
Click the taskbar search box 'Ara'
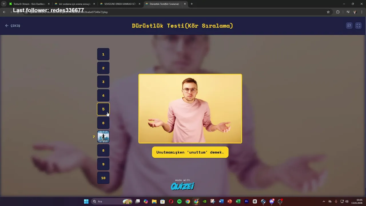coord(112,201)
